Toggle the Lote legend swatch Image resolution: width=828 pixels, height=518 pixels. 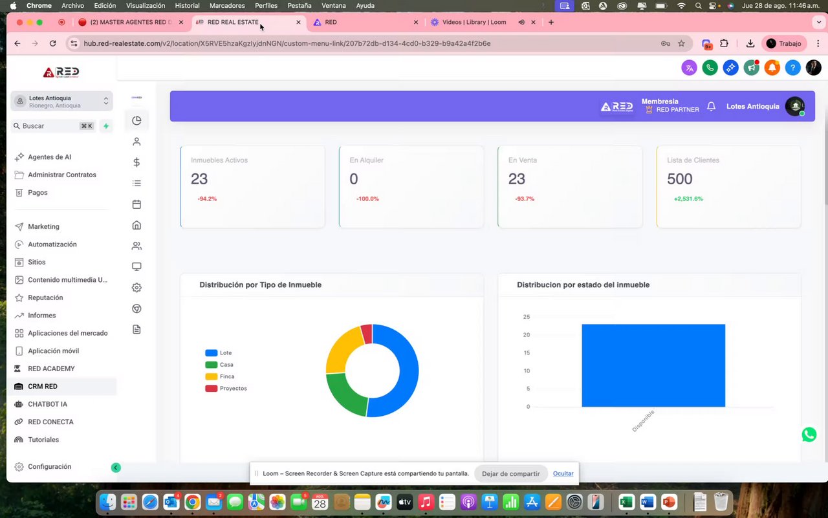tap(211, 353)
